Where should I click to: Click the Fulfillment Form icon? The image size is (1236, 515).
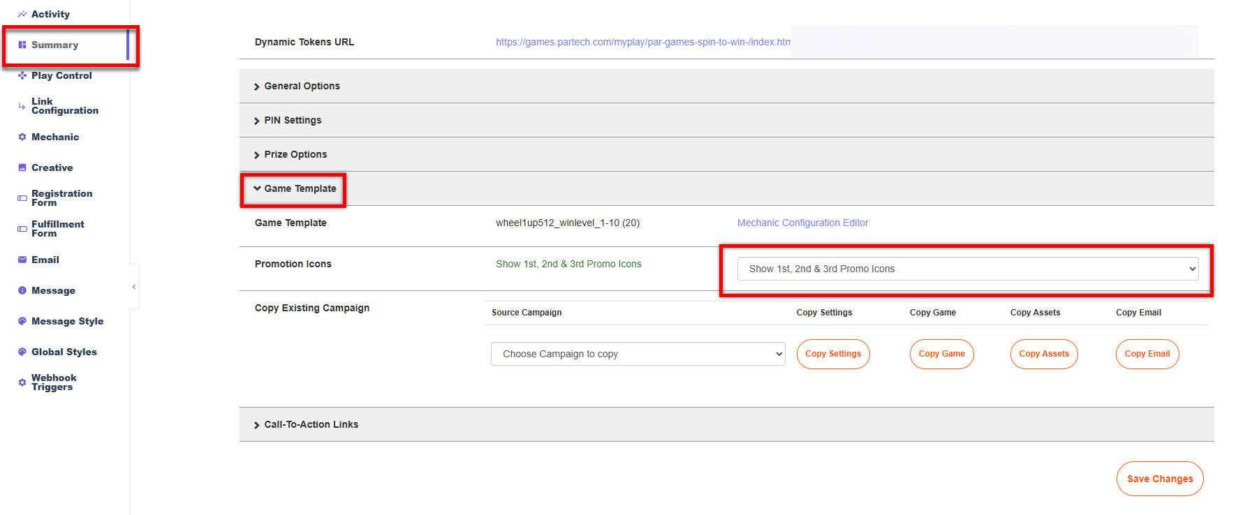[22, 229]
